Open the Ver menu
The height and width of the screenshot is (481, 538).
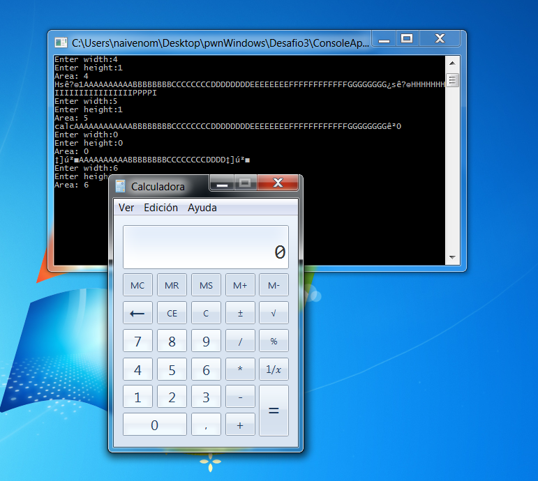coord(126,208)
